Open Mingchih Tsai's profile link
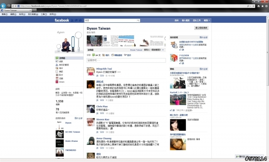The height and width of the screenshot is (162, 269). click(x=104, y=69)
